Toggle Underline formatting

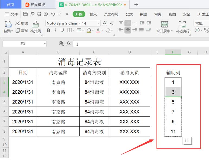pyautogui.click(x=62, y=30)
